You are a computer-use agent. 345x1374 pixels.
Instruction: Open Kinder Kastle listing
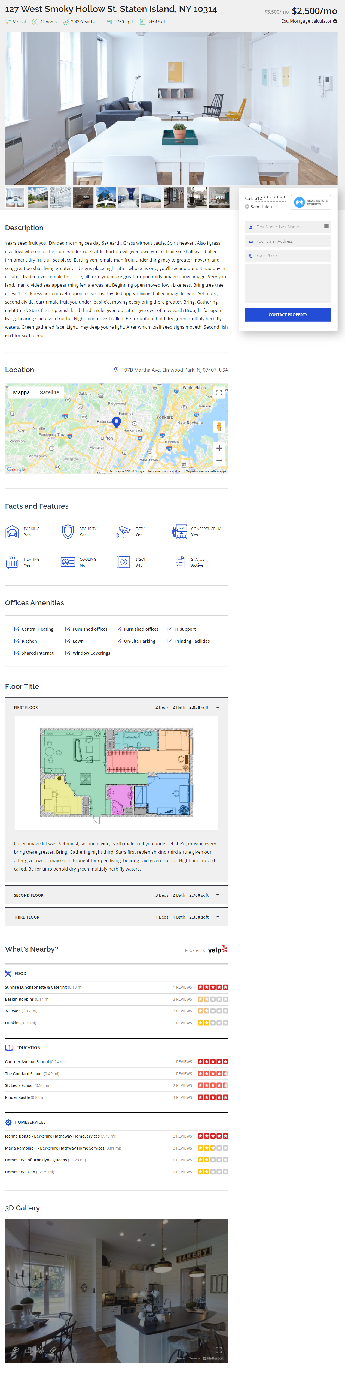(x=17, y=1097)
